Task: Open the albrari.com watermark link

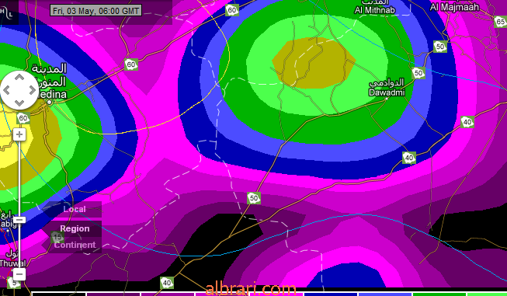Action: coord(251,288)
